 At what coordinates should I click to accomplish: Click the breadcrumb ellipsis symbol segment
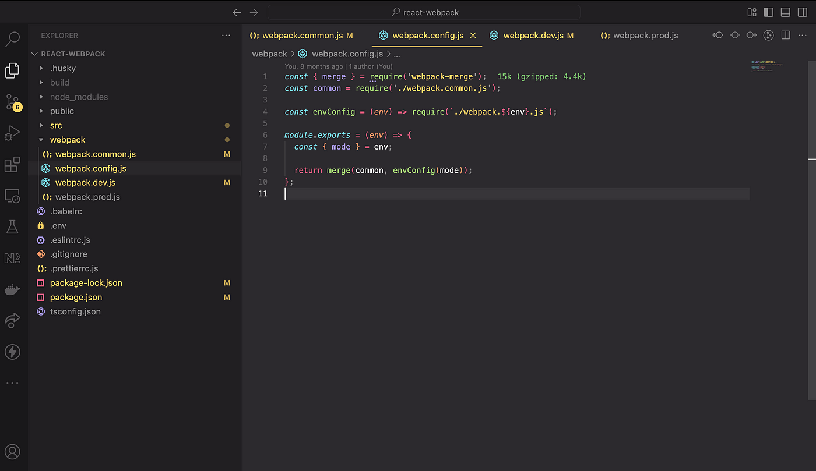(x=397, y=54)
